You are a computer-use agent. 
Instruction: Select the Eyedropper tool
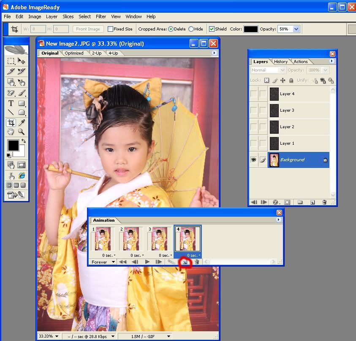coord(21,122)
